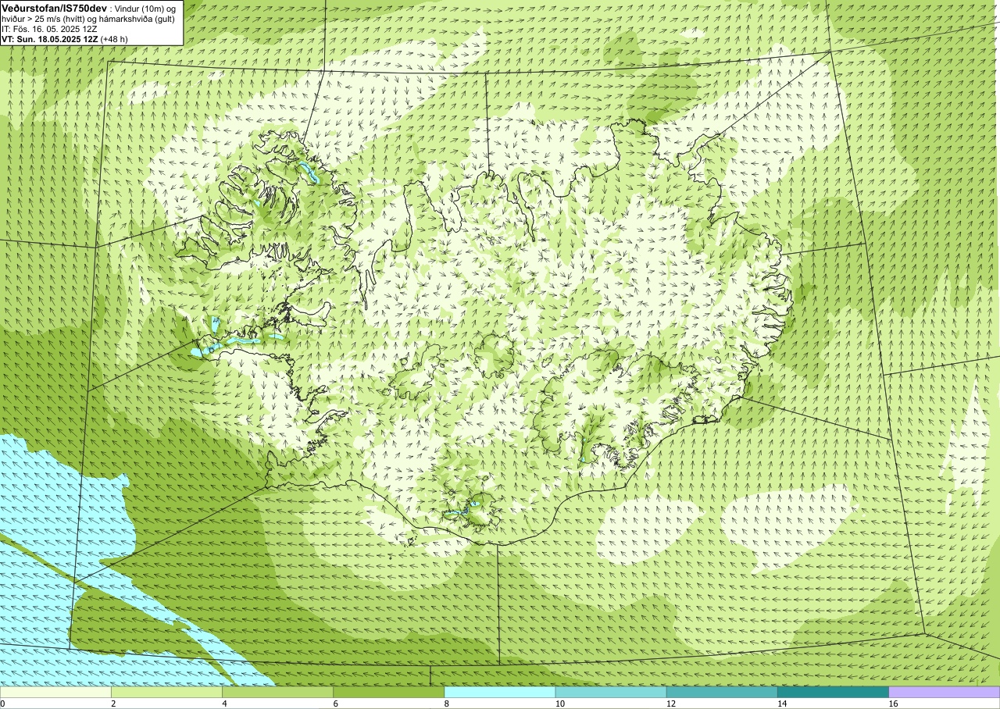Click the 10–12 m/s turquoise swatch

click(x=610, y=692)
